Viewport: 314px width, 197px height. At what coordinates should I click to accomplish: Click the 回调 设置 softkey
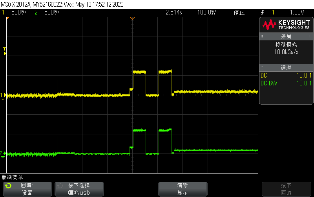(x=27, y=189)
